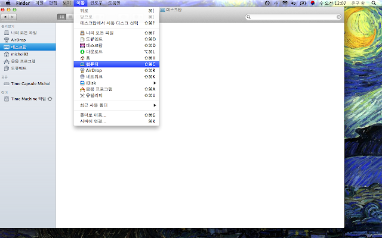
Task: Open the Finder application menu
Action: pos(23,3)
